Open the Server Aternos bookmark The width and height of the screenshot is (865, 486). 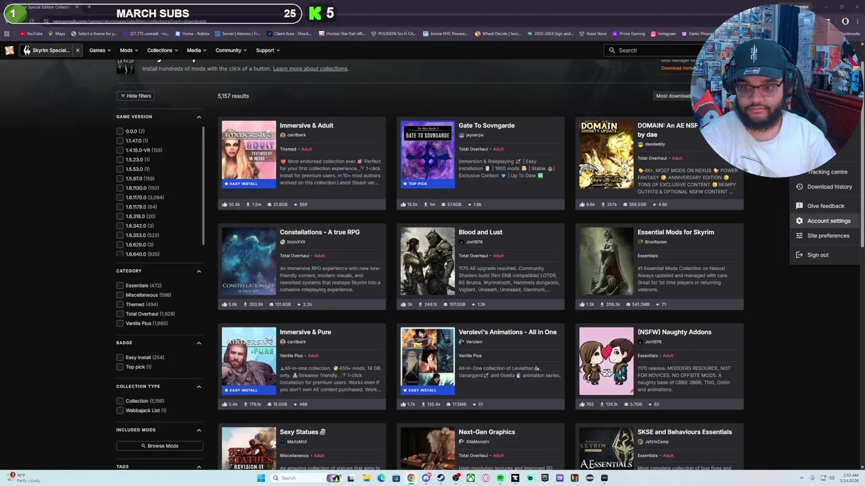pos(238,34)
